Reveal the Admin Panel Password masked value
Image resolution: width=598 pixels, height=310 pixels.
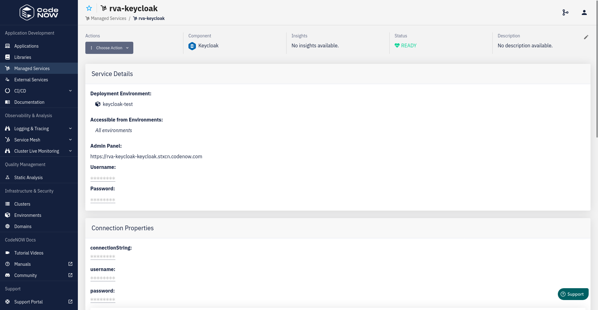(x=103, y=200)
